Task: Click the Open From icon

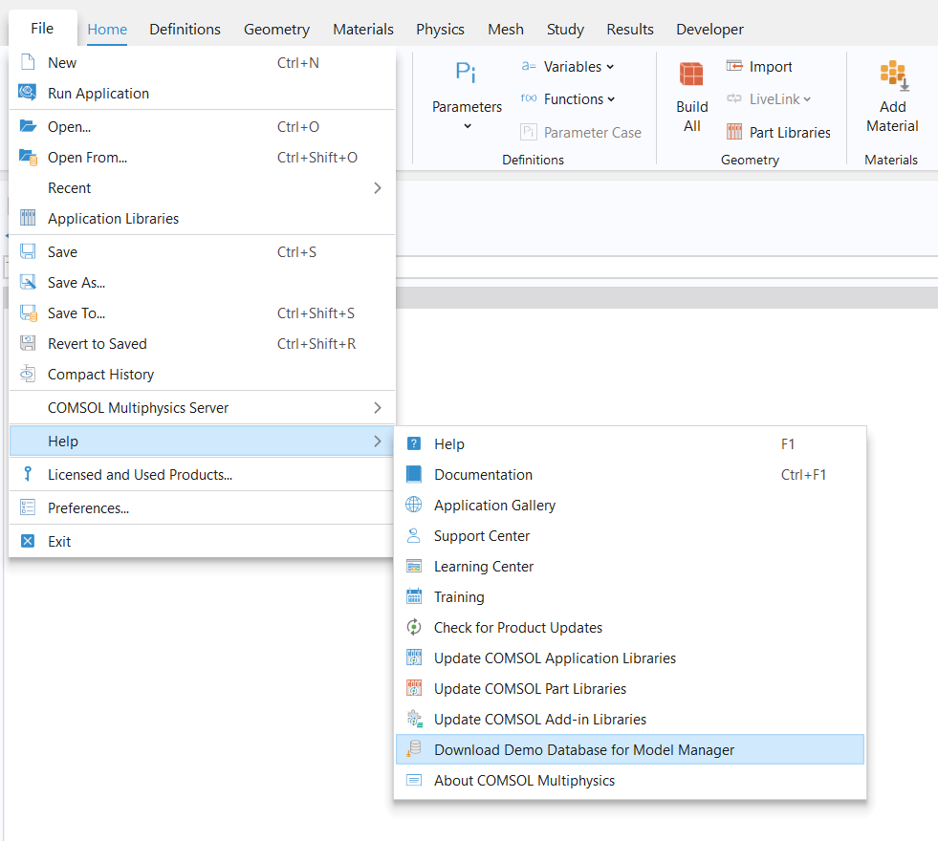Action: click(x=28, y=157)
